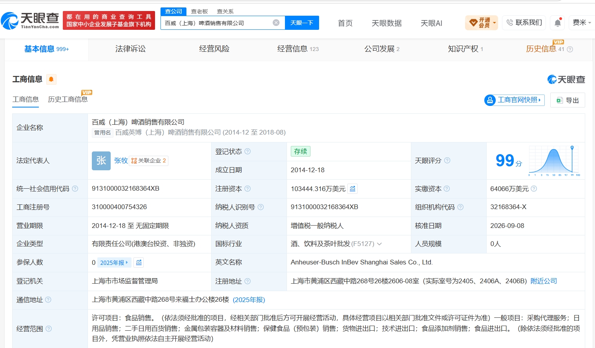Open the 开通会员 VIP dropdown

coord(482,23)
